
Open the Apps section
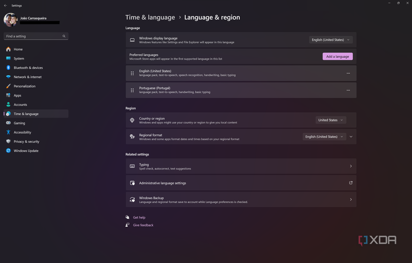(36, 95)
